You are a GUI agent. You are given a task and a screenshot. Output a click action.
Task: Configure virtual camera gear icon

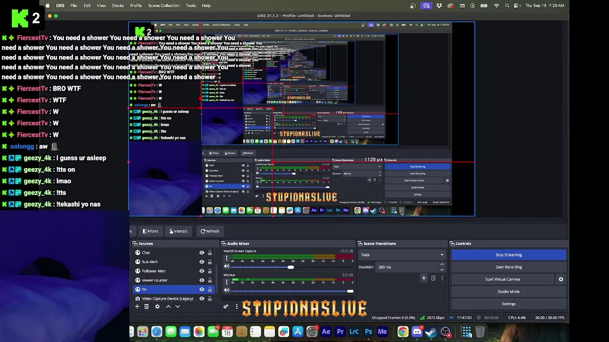coord(561,279)
